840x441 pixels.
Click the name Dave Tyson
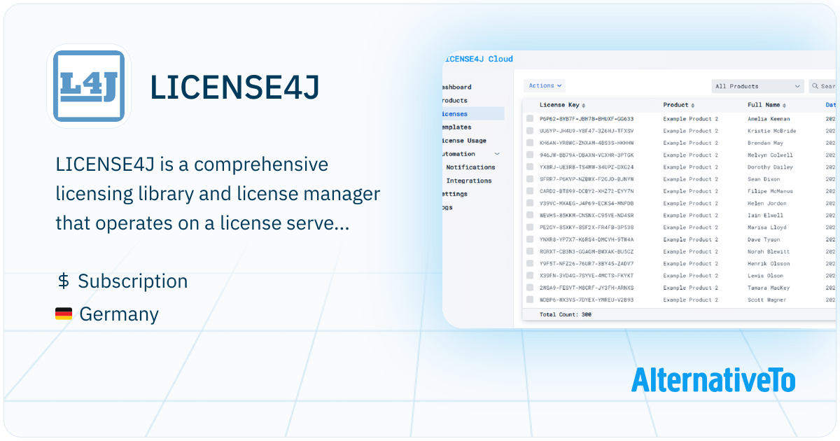pyautogui.click(x=764, y=239)
